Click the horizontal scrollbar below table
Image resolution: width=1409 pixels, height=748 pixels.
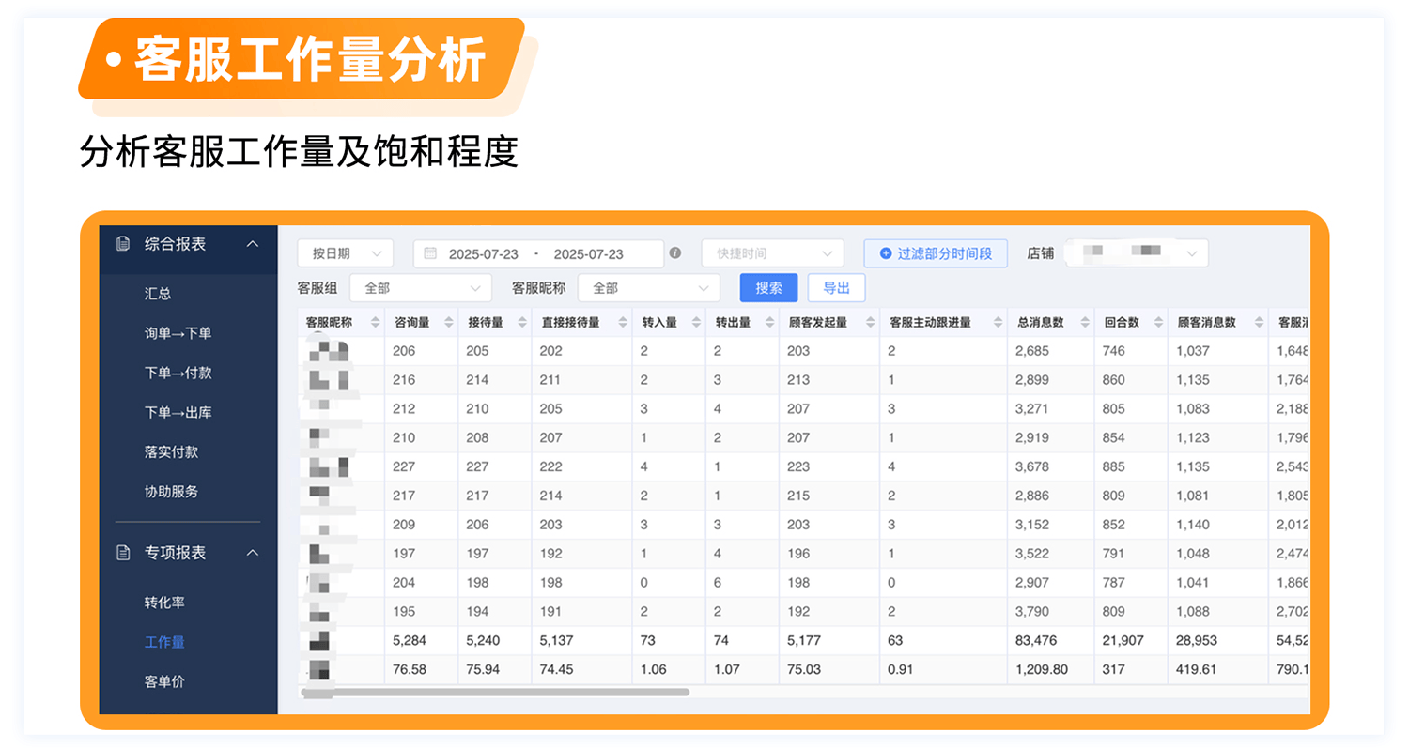(x=495, y=693)
